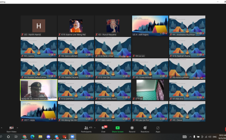Screen dimensions: 226x140
Task: Select Harith Hamid's participant tile
Action: click(38, 26)
